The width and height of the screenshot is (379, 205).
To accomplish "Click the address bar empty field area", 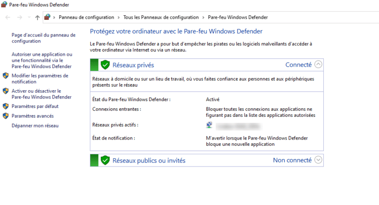I will click(323, 17).
